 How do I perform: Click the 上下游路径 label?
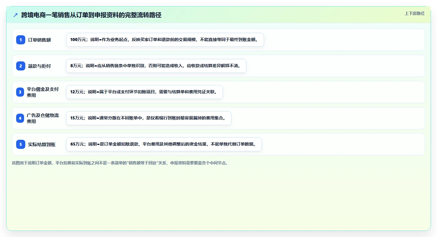click(414, 13)
